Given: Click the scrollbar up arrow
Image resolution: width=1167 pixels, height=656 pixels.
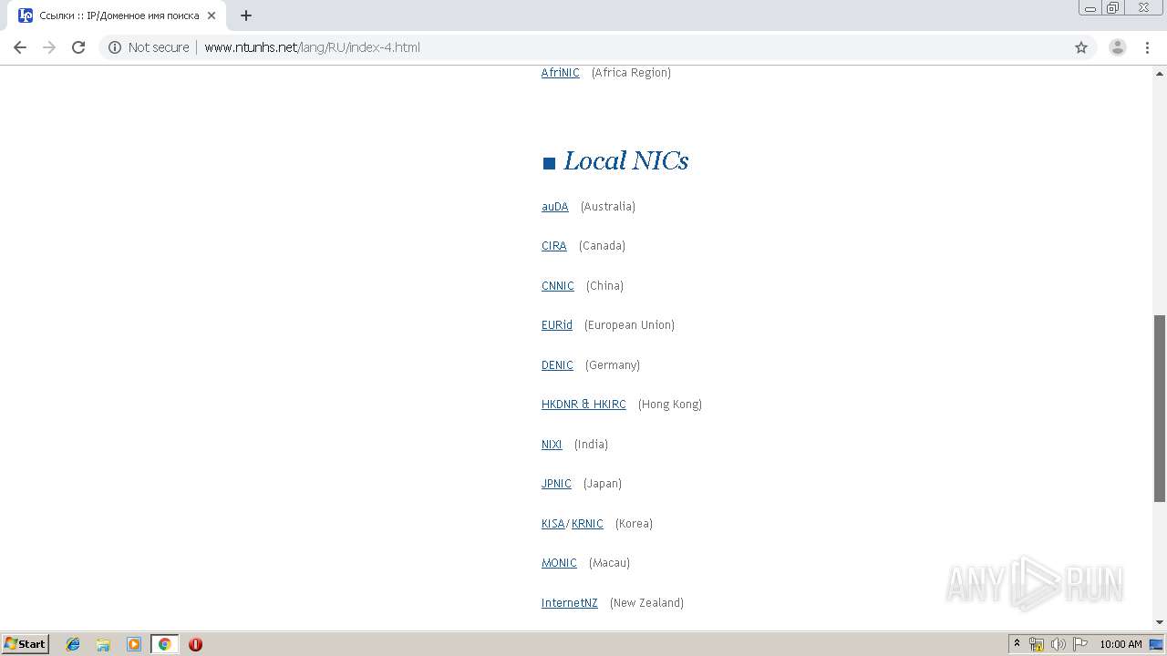Looking at the screenshot, I should [1160, 72].
